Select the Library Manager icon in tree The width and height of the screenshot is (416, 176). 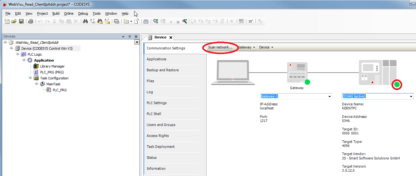click(36, 66)
